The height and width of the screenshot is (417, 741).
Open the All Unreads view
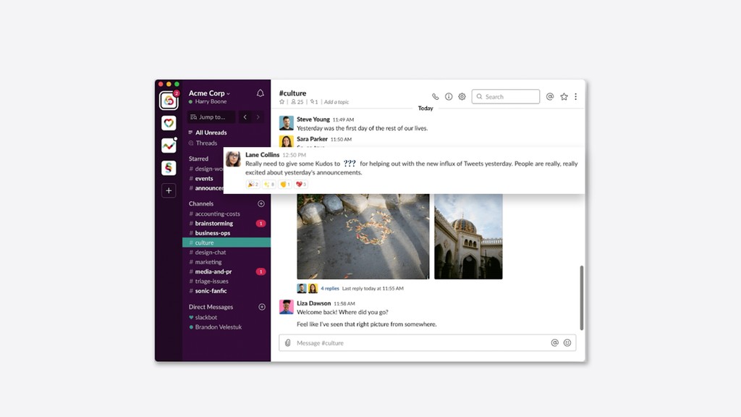(211, 132)
